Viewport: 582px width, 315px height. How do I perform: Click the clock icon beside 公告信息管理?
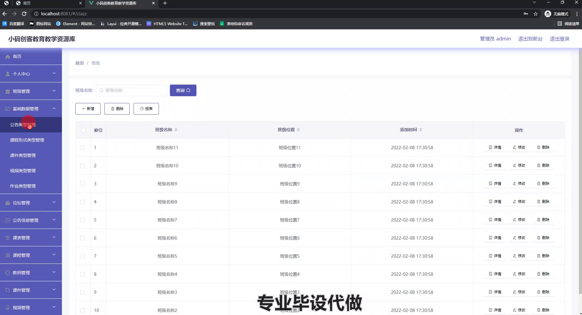click(x=8, y=220)
